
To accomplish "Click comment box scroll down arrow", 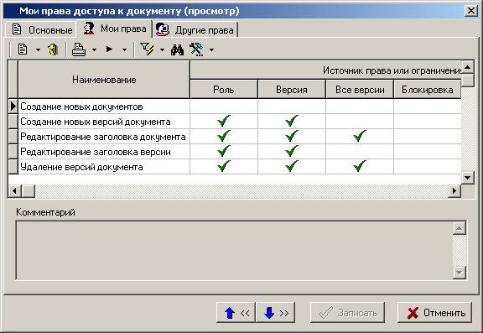I will click(x=459, y=273).
